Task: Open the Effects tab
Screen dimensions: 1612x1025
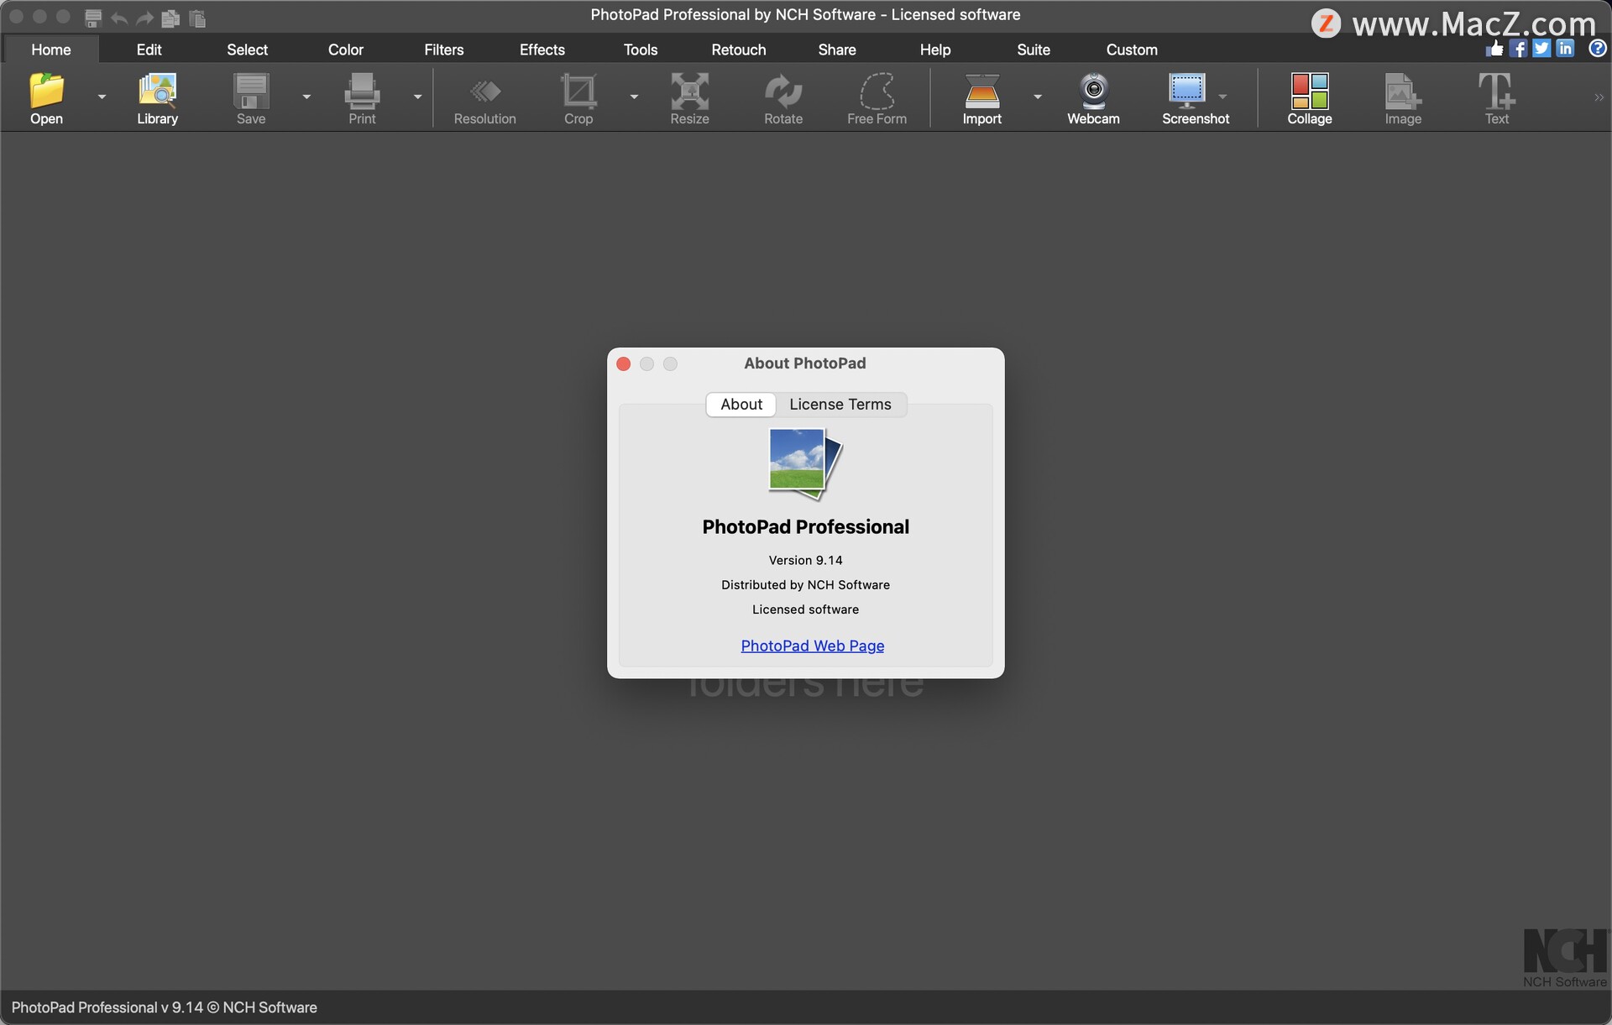Action: click(x=542, y=50)
